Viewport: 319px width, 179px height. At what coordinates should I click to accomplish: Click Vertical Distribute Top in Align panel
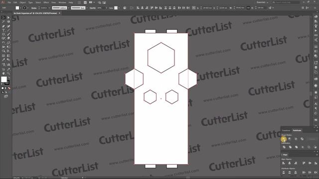(x=284, y=173)
